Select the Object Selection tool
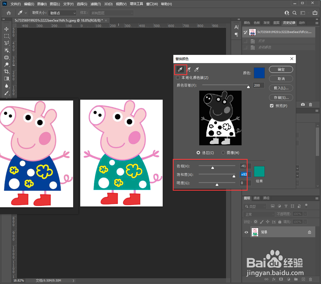The width and height of the screenshot is (321, 284). tap(7, 50)
